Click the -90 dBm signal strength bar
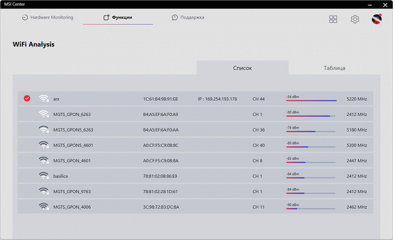 311,209
